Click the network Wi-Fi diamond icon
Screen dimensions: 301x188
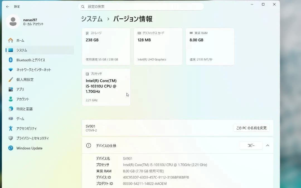(11, 70)
